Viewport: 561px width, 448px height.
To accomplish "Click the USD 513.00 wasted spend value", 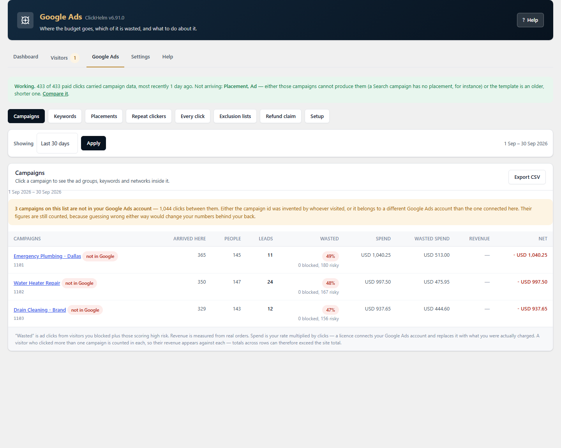I will pos(436,255).
